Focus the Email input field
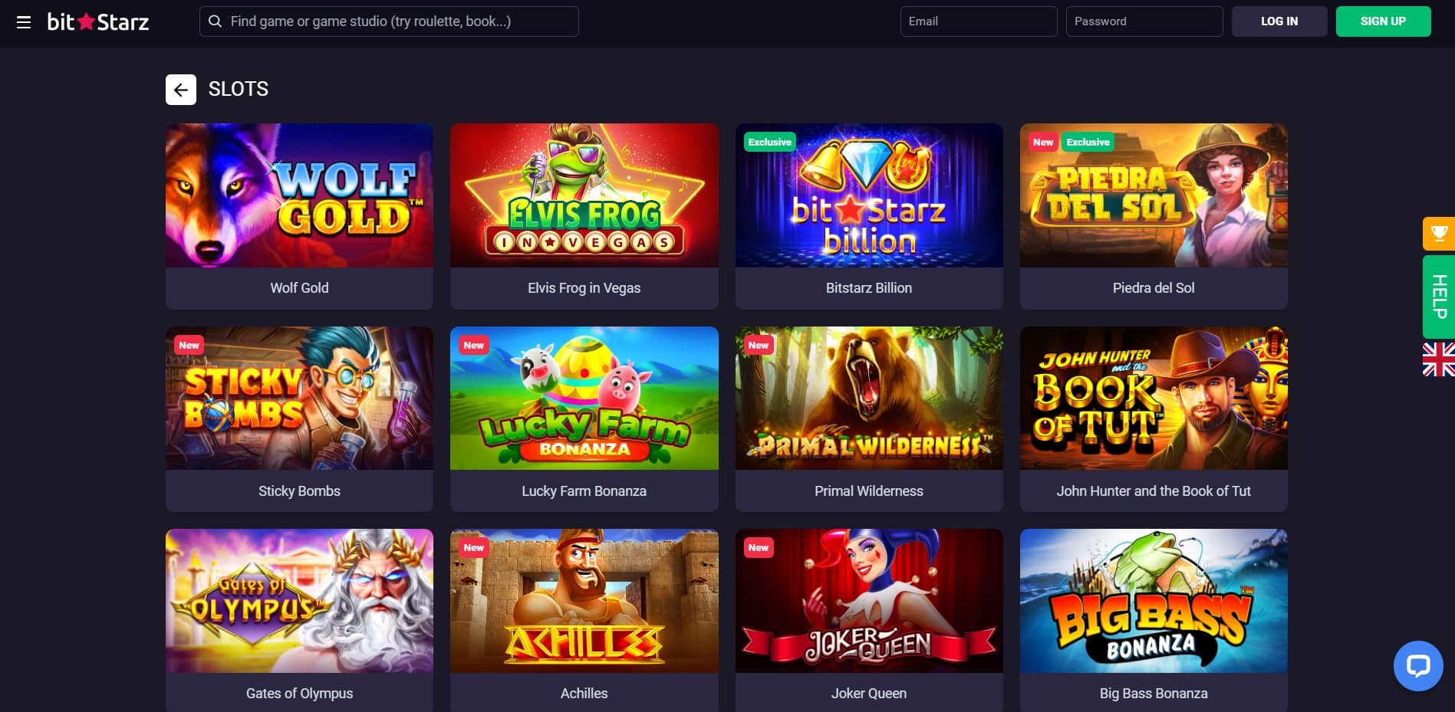The image size is (1455, 712). 979,21
